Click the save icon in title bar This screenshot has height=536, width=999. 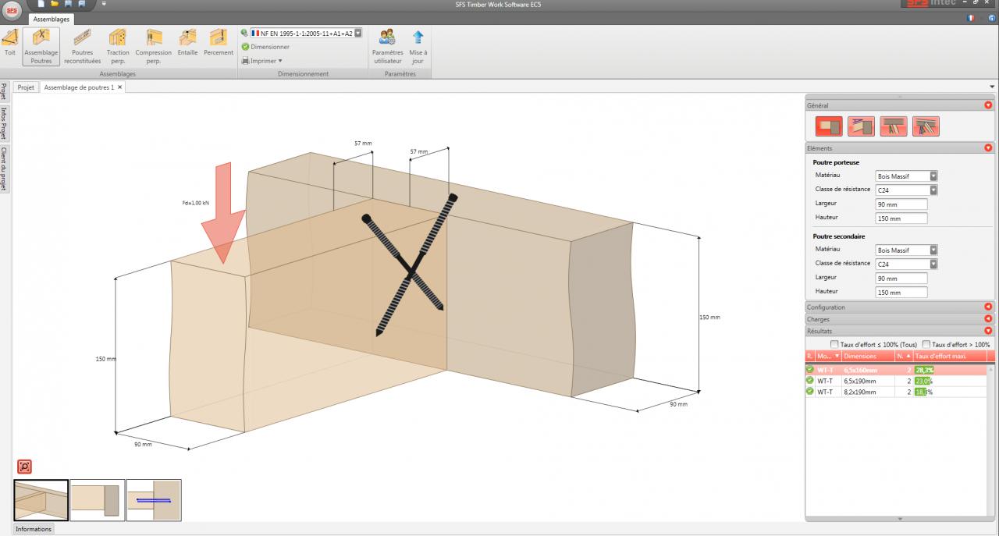[x=68, y=4]
